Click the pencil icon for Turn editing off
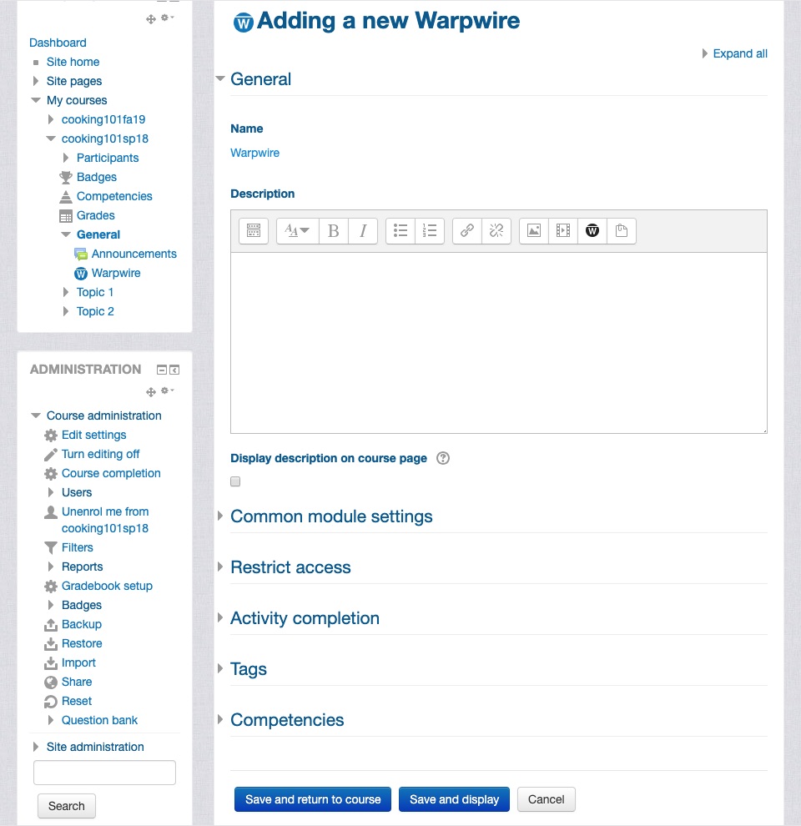 click(51, 455)
